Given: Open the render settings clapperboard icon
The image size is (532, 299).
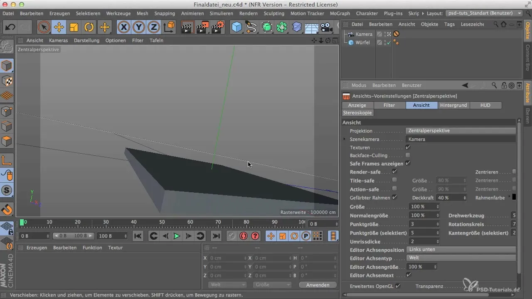Looking at the screenshot, I should [218, 28].
